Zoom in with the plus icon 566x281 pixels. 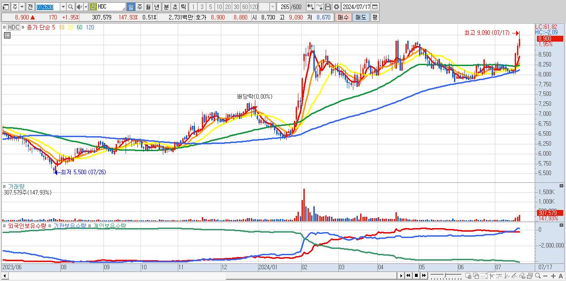553,276
